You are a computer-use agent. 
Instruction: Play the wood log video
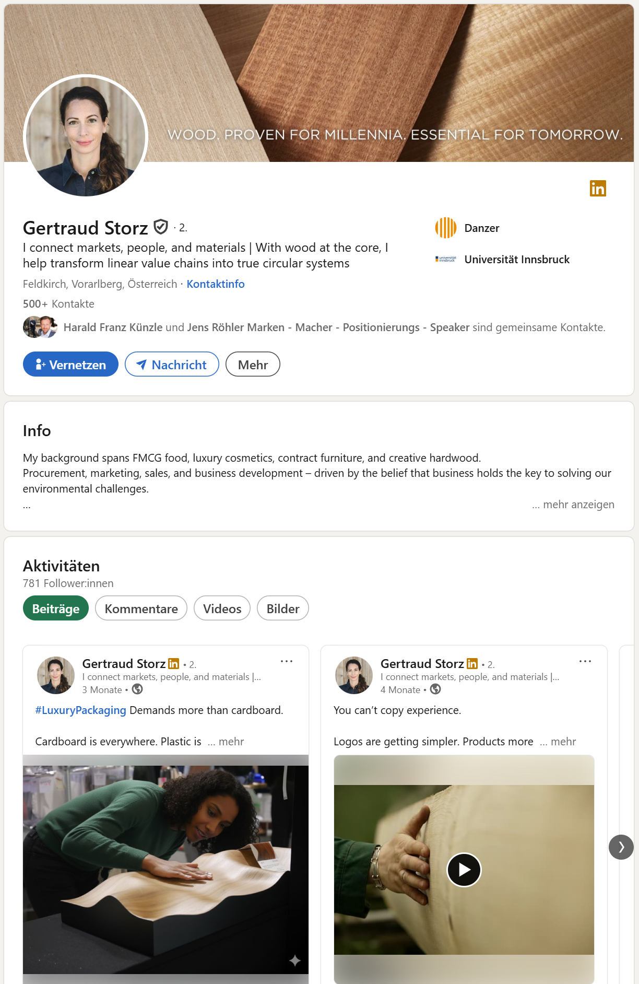pyautogui.click(x=464, y=870)
